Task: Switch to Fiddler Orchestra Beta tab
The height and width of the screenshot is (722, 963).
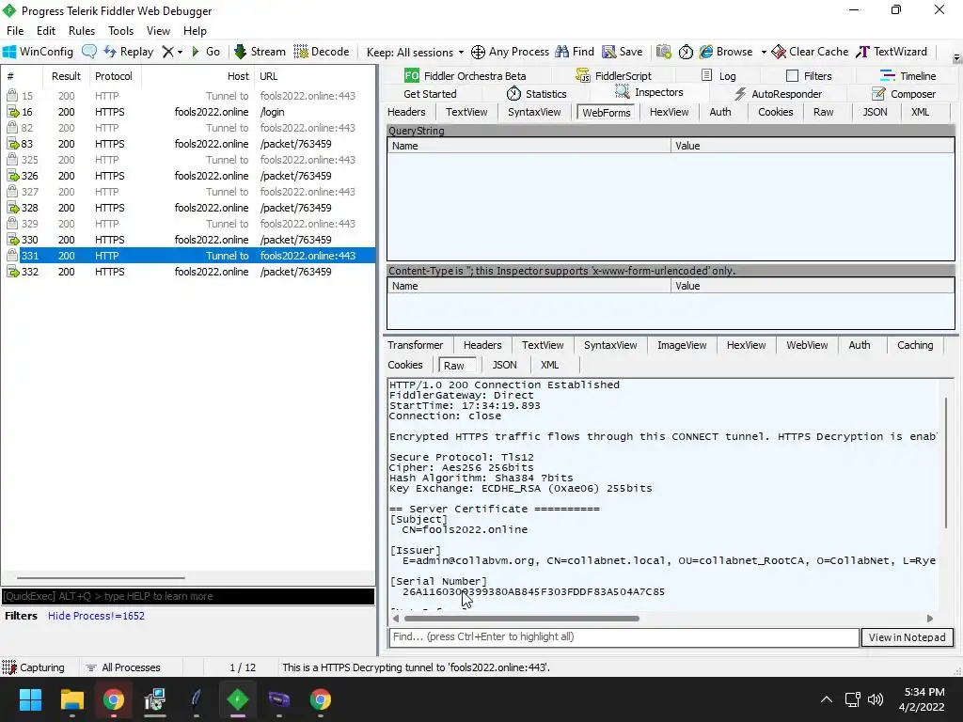Action: click(x=465, y=75)
